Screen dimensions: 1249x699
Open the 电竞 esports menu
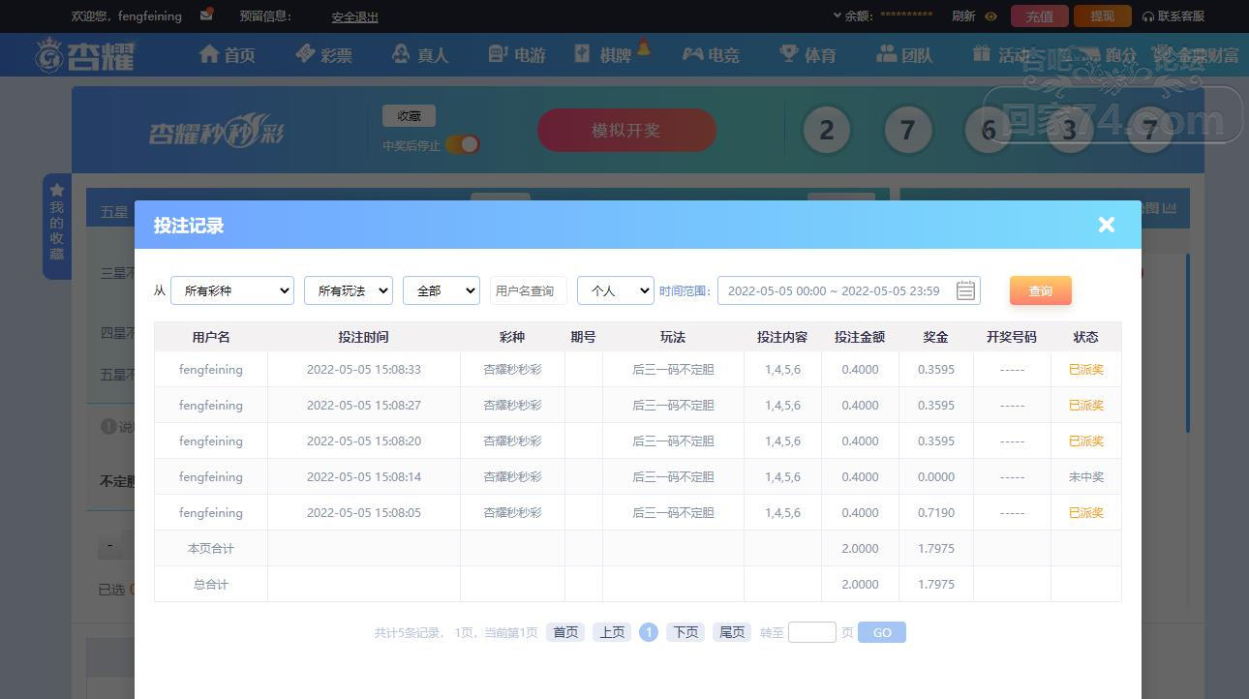tap(711, 55)
